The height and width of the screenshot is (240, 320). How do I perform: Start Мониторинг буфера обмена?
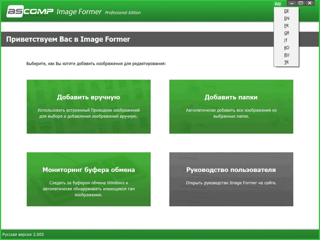(x=88, y=179)
